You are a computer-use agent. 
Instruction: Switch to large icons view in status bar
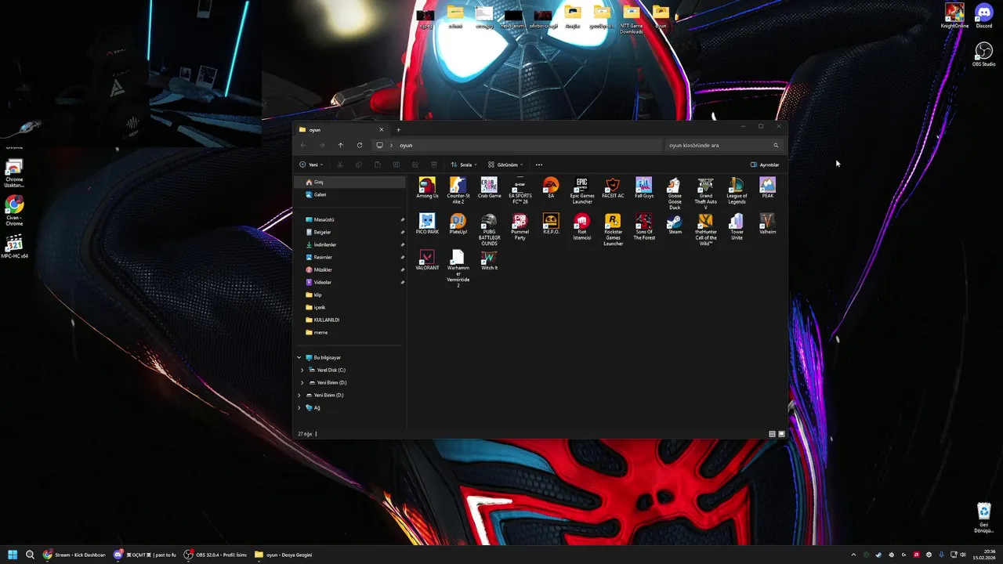(x=781, y=434)
